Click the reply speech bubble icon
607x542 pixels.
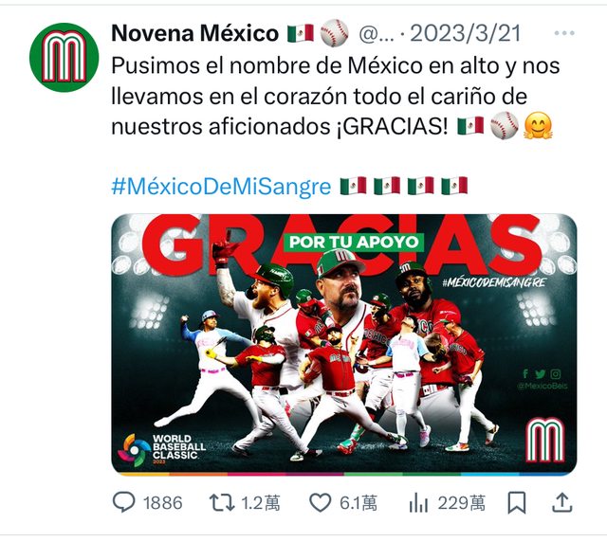pos(124,502)
